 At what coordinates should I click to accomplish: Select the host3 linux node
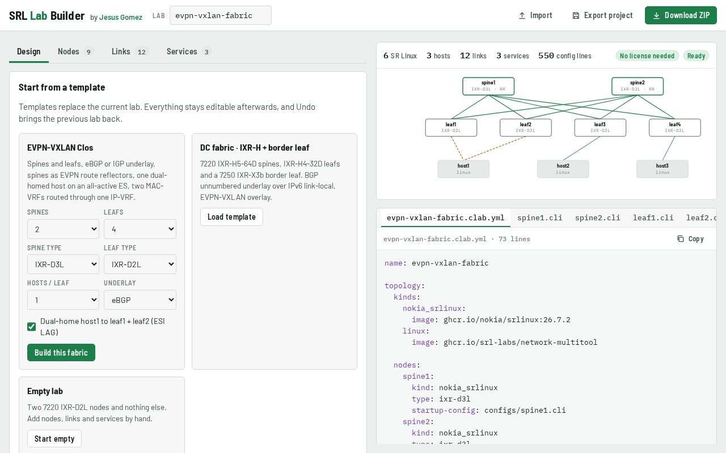pyautogui.click(x=662, y=169)
